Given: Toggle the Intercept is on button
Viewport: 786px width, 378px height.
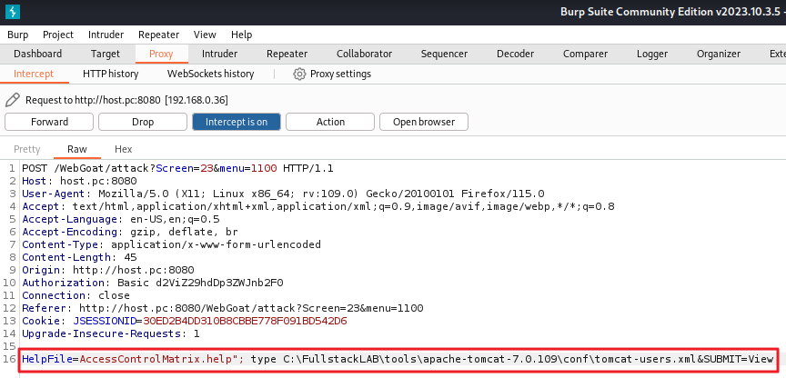Looking at the screenshot, I should point(237,122).
